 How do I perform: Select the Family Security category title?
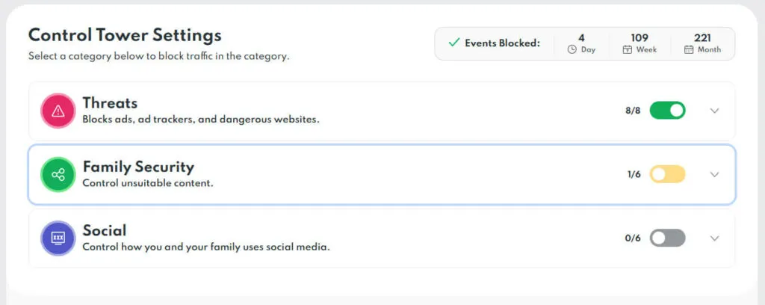137,167
